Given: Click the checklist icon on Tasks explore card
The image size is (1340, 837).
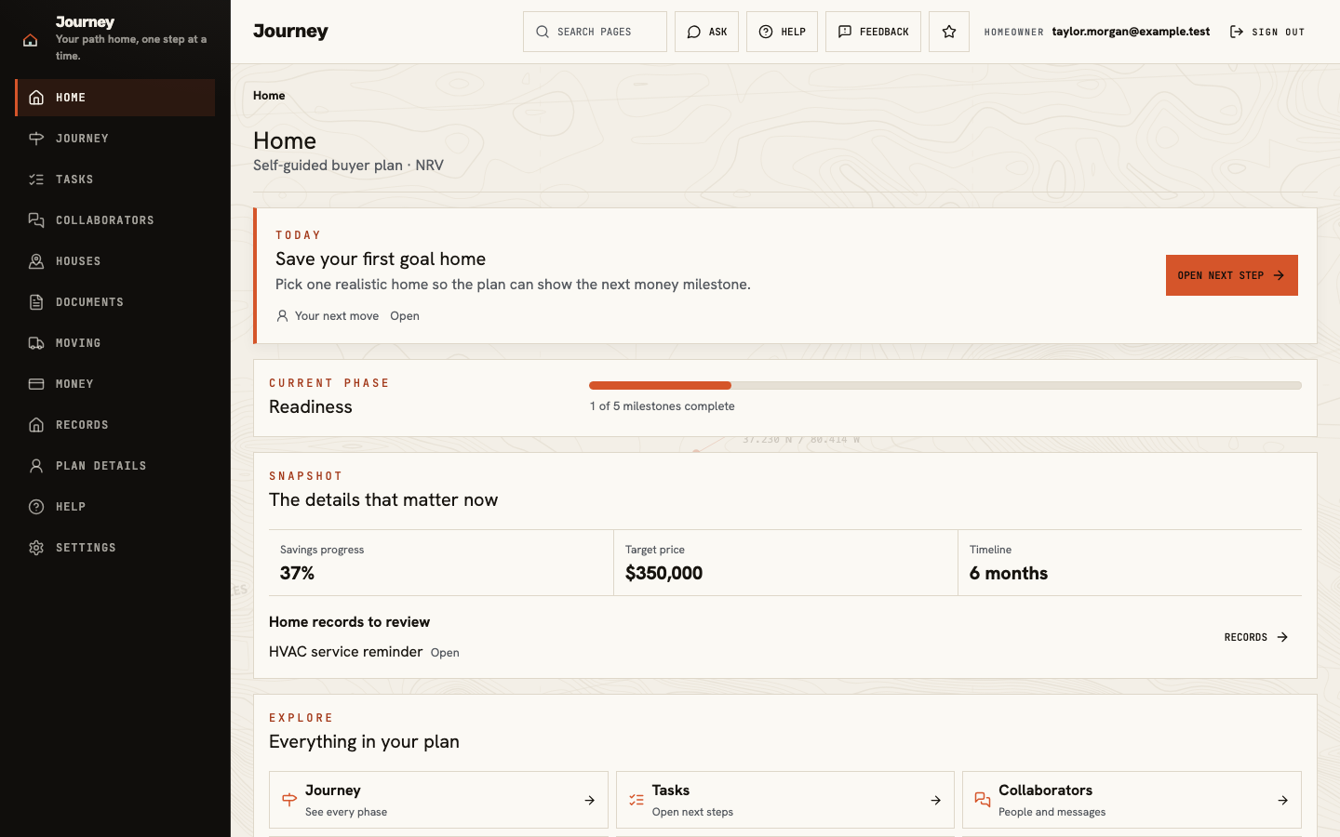Looking at the screenshot, I should tap(636, 800).
